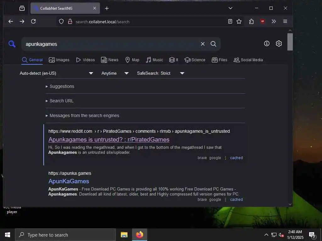Expand the Suggestions section

(x=60, y=86)
